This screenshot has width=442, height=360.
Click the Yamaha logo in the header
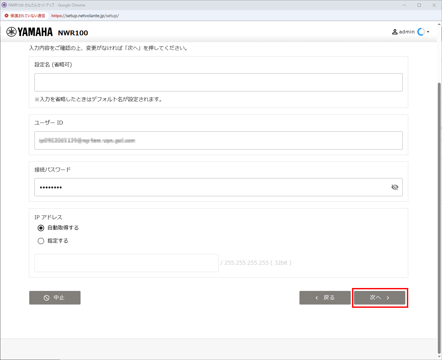pyautogui.click(x=30, y=32)
